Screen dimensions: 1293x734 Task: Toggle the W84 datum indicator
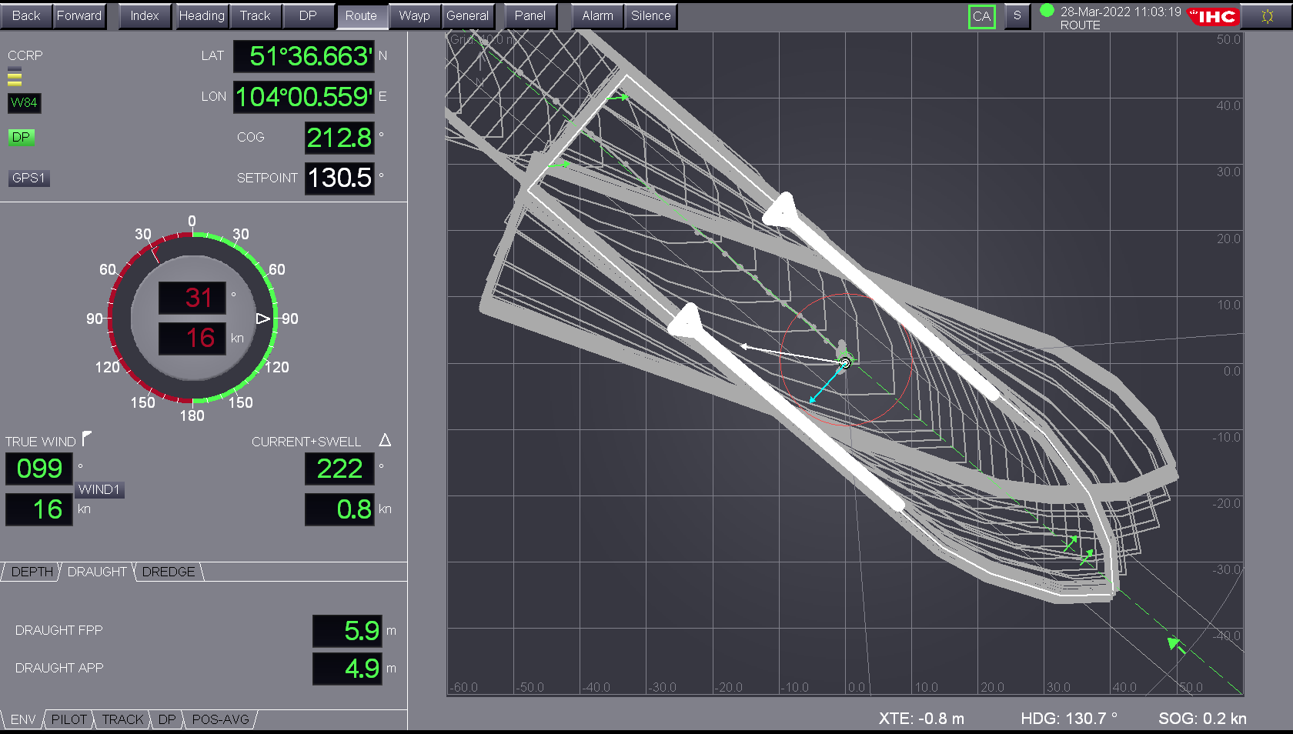24,102
